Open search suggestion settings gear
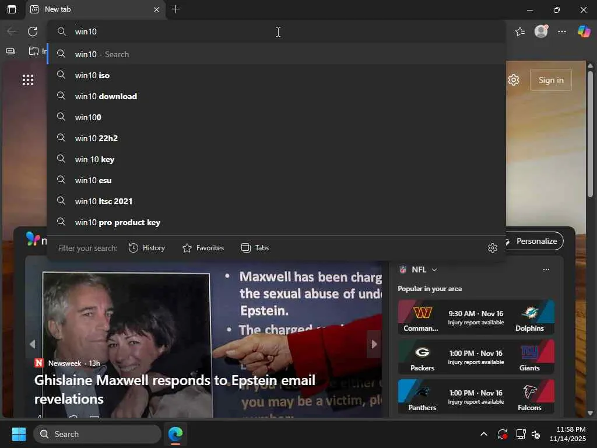Image resolution: width=597 pixels, height=448 pixels. pyautogui.click(x=492, y=248)
